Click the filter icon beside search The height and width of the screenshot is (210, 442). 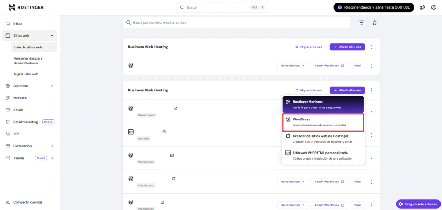point(362,22)
